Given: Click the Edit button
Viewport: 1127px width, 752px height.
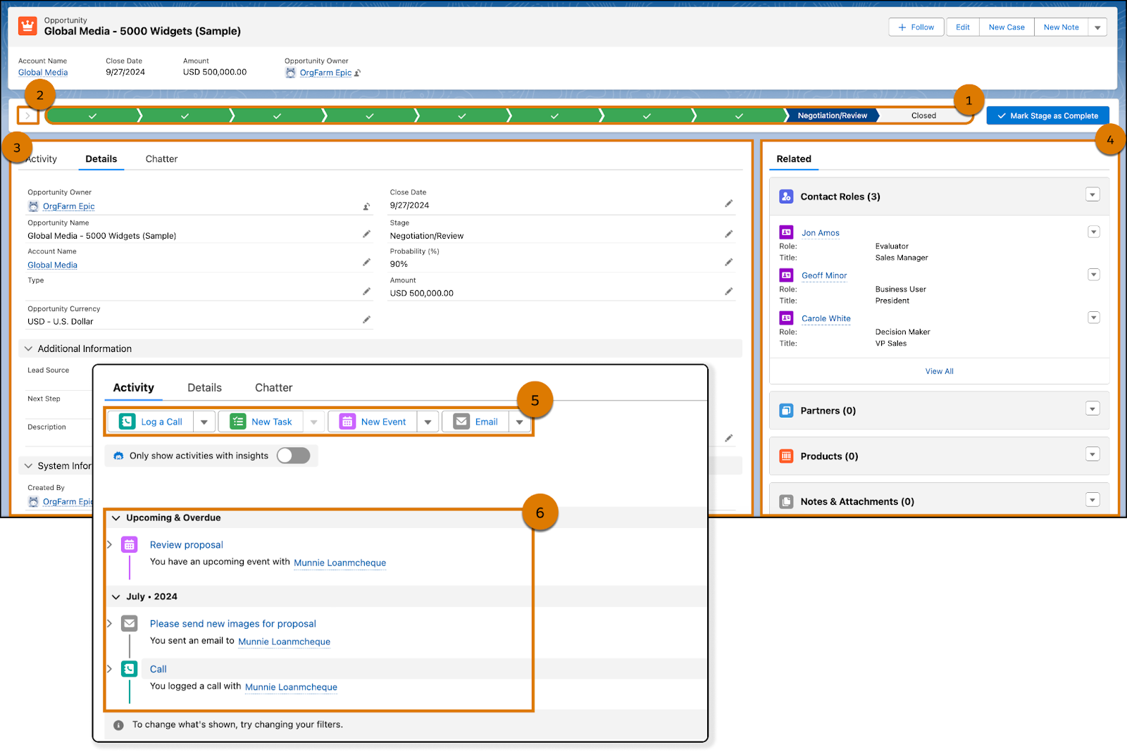Looking at the screenshot, I should pos(963,27).
